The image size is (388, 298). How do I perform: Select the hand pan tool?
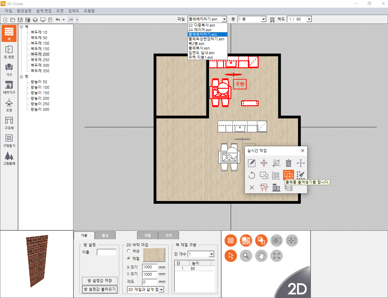(261, 256)
